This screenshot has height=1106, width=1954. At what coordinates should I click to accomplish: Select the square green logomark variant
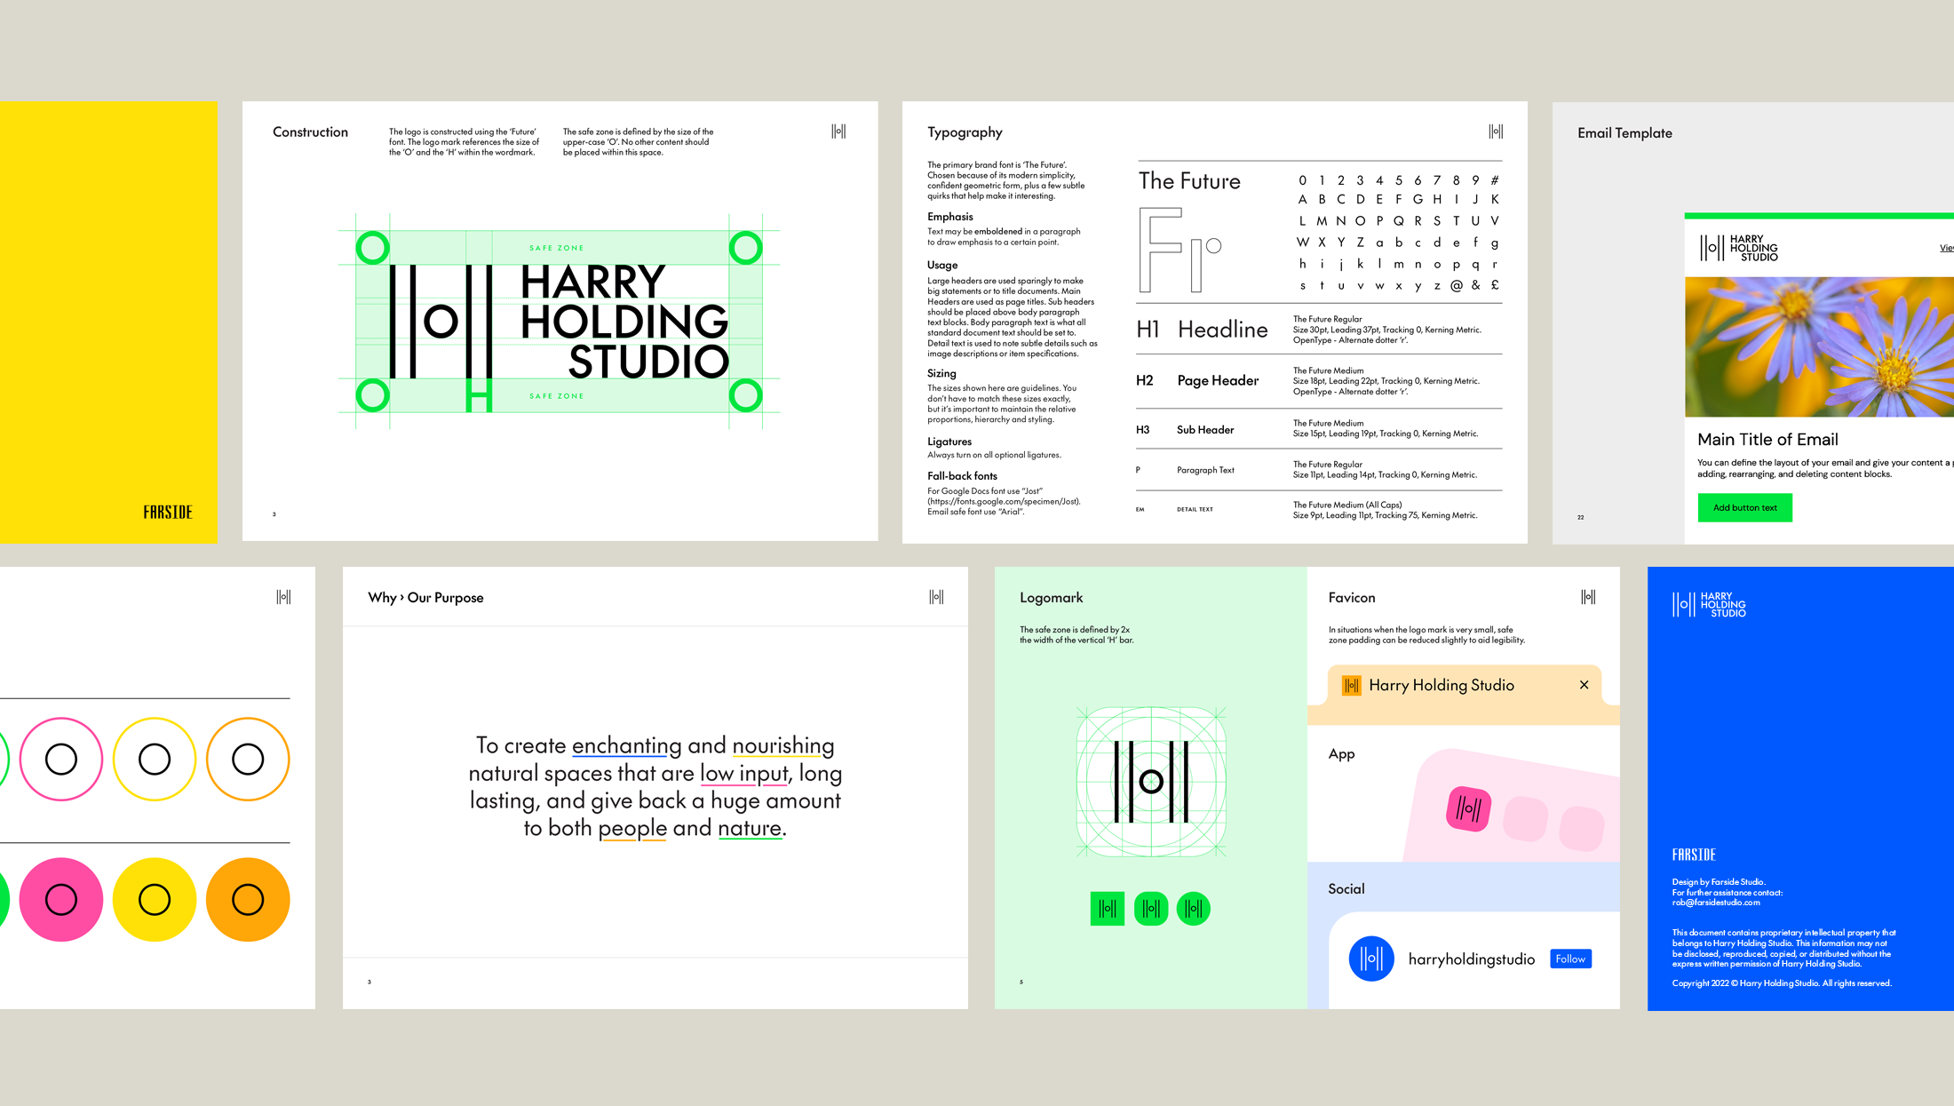(x=1108, y=909)
